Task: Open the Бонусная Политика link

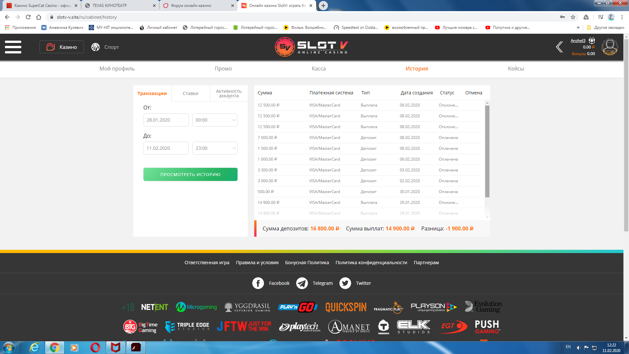Action: (307, 263)
